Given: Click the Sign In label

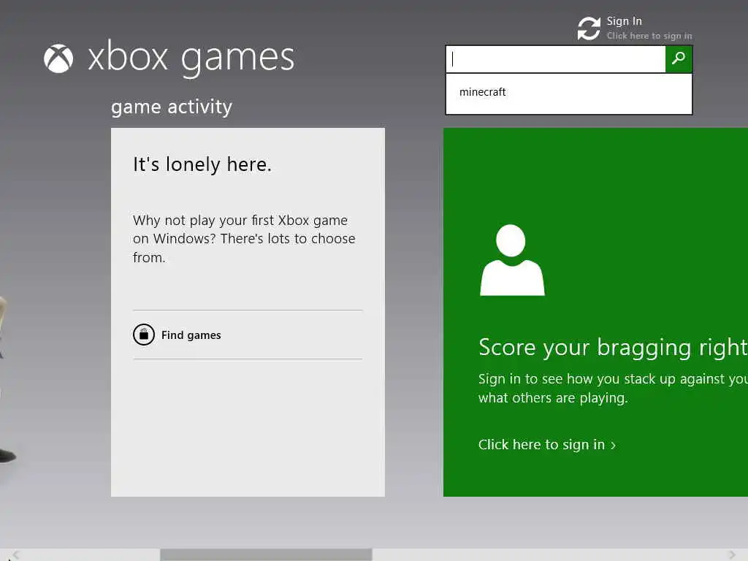Looking at the screenshot, I should coord(624,21).
